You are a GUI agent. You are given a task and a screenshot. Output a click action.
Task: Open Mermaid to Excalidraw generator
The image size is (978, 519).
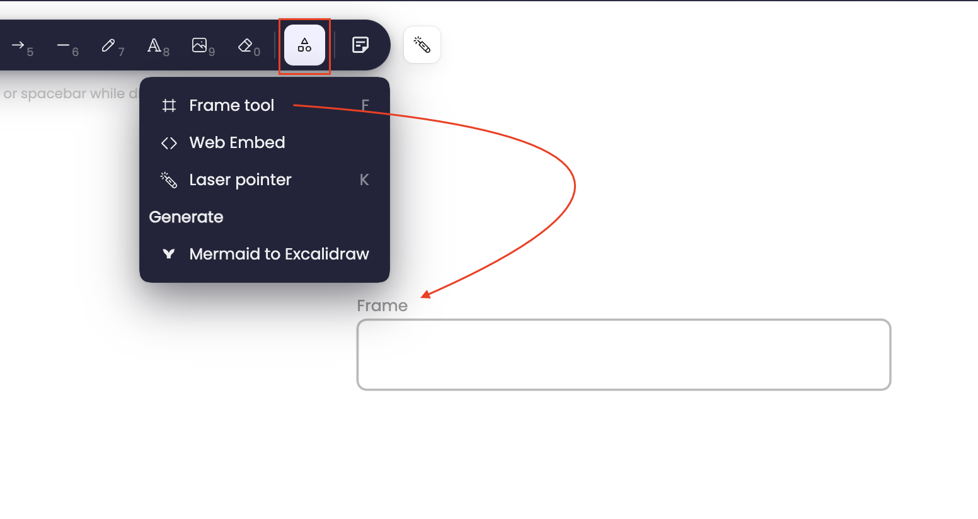point(265,254)
